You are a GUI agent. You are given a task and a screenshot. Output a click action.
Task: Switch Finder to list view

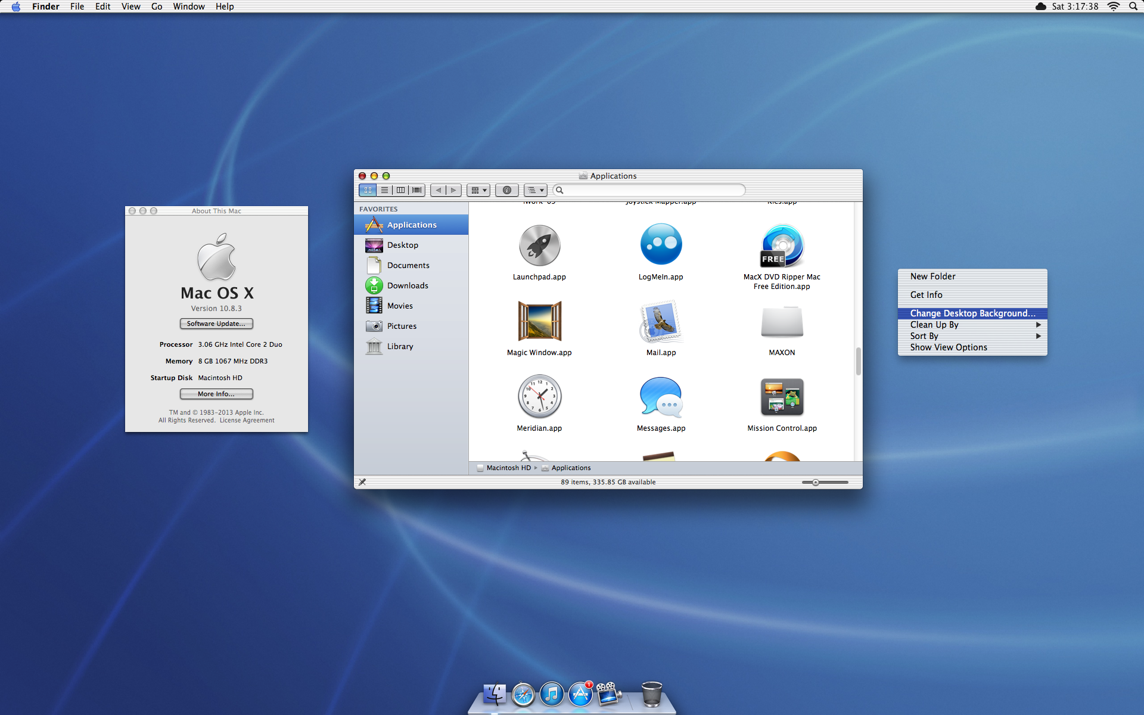tap(384, 190)
